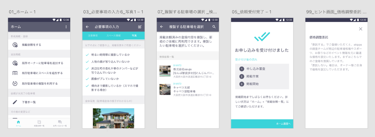The image size is (375, 137).
Task: Tap the back arrow beside 複製する駐車場を選択
Action: tap(161, 27)
